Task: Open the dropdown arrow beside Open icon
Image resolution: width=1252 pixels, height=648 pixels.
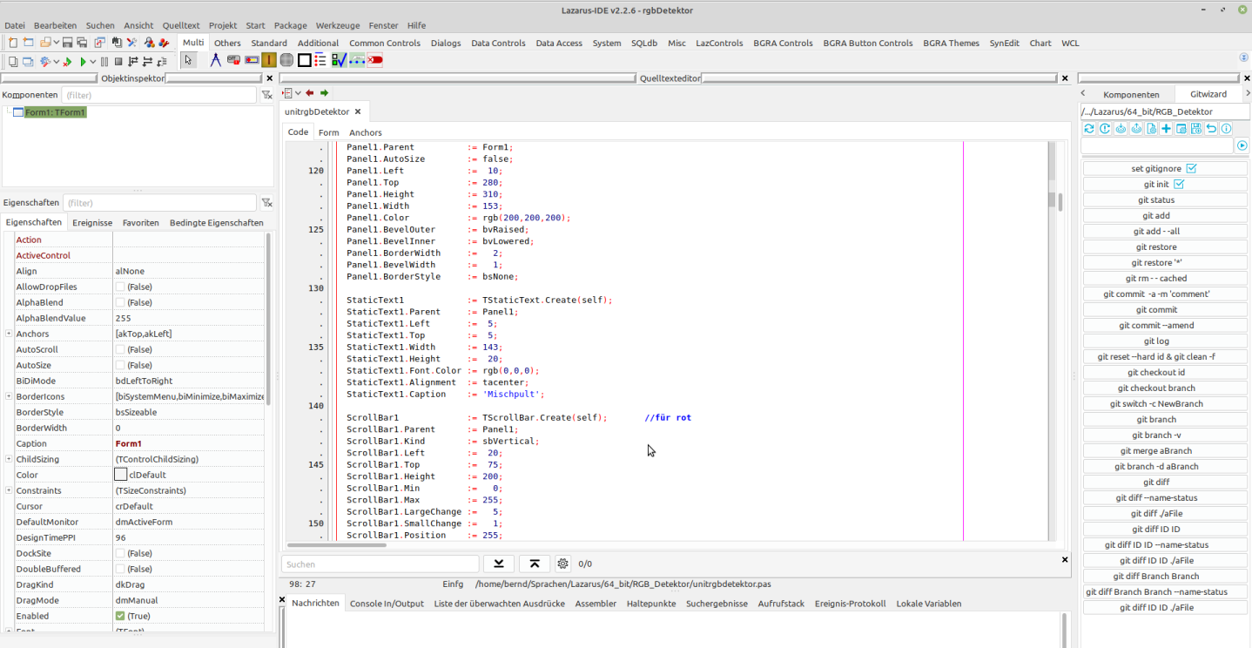Action: [57, 42]
